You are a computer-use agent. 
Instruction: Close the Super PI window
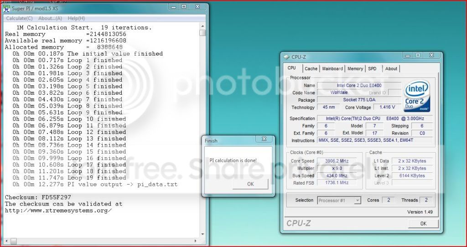point(197,6)
